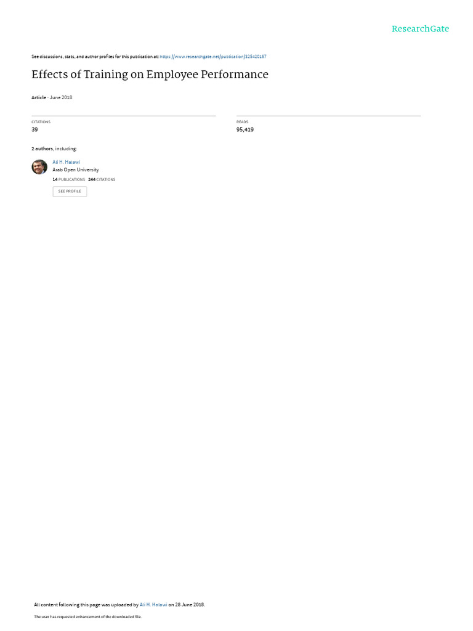Click the 2 authors, including text
473x631 pixels.
coord(54,149)
